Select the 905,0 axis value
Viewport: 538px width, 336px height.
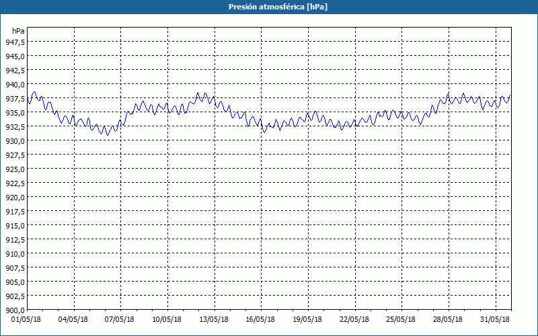pyautogui.click(x=15, y=282)
